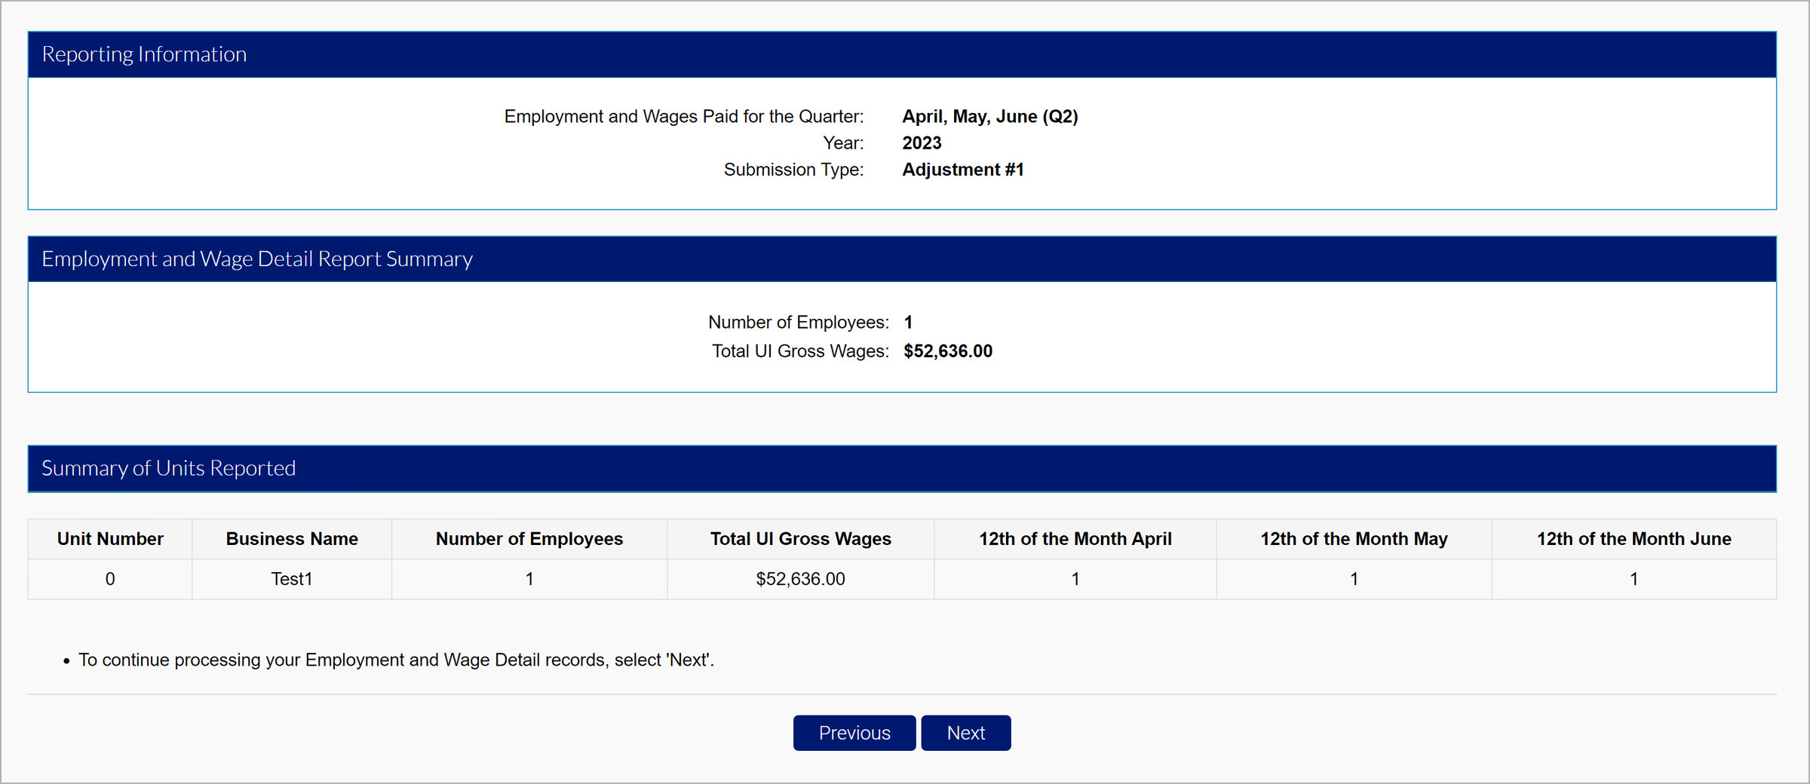Select the Reporting Information section header
Image resolution: width=1810 pixels, height=784 pixels.
[x=144, y=54]
